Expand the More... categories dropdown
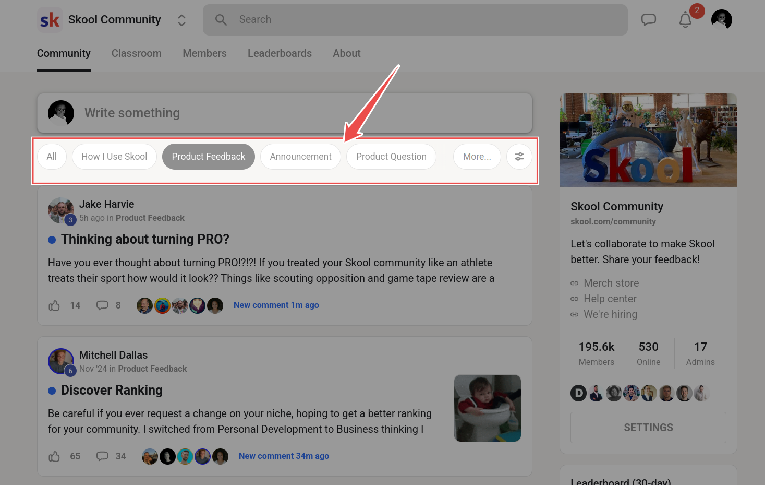Viewport: 765px width, 485px height. pyautogui.click(x=477, y=157)
